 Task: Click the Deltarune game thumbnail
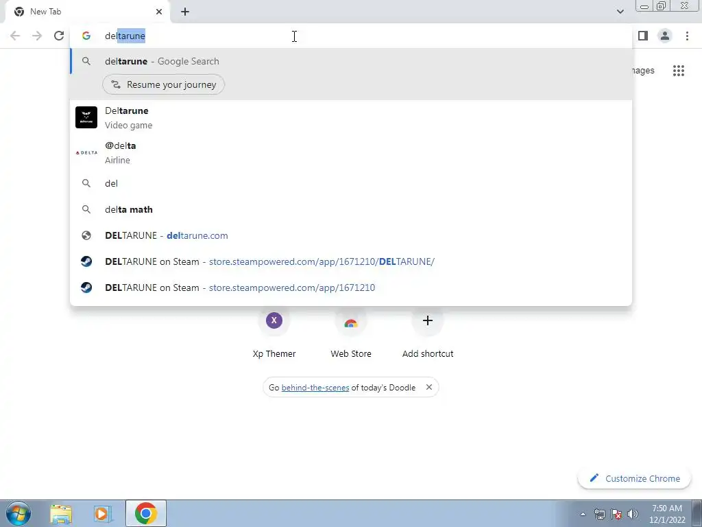tap(86, 117)
